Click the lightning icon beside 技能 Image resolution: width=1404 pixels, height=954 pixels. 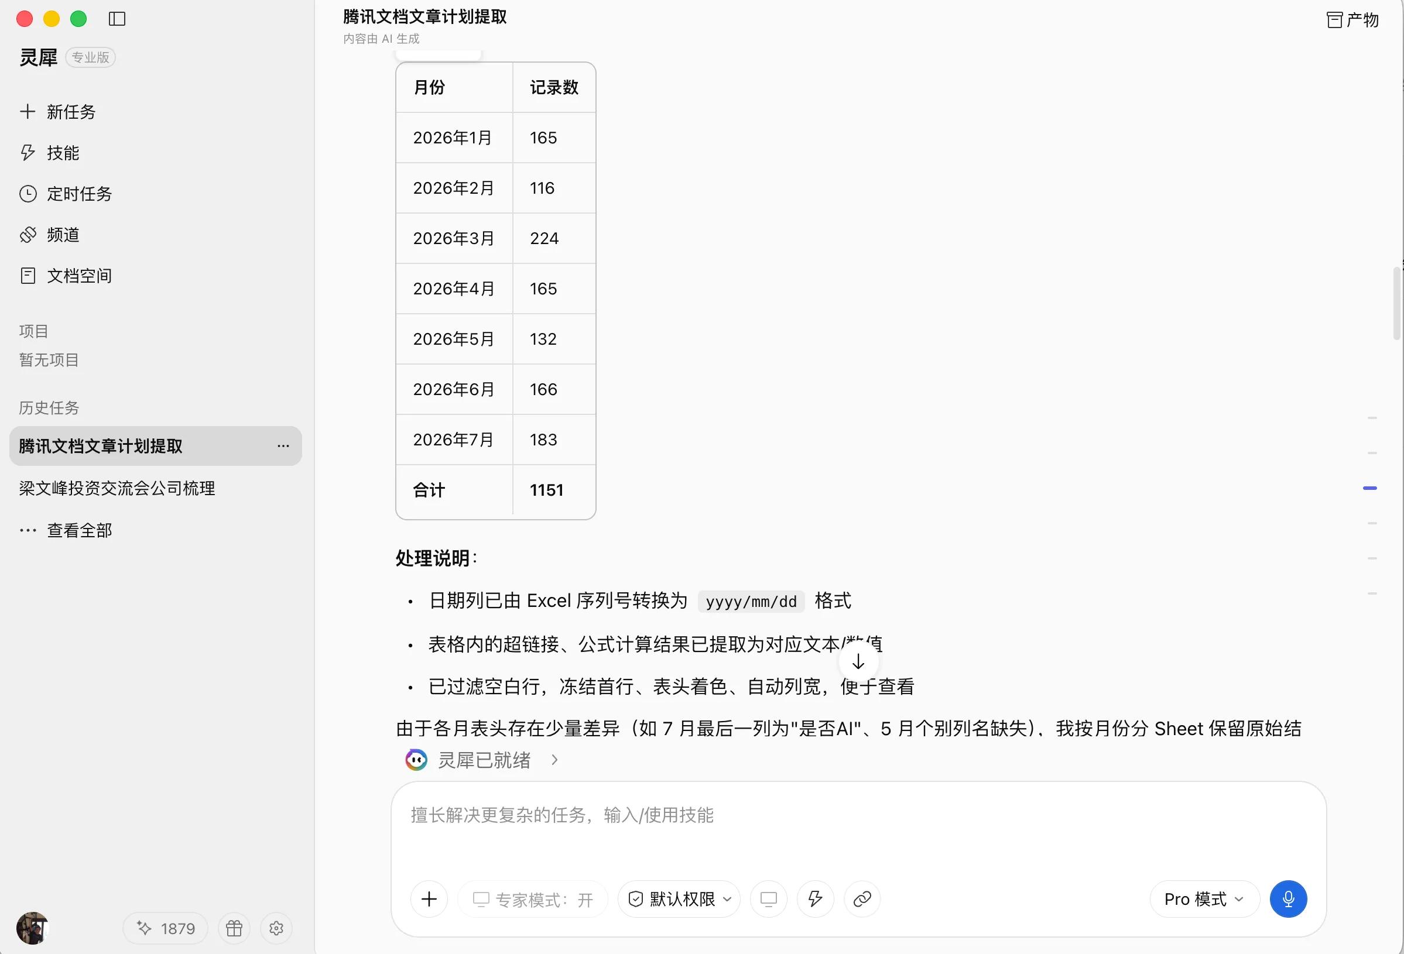coord(27,152)
